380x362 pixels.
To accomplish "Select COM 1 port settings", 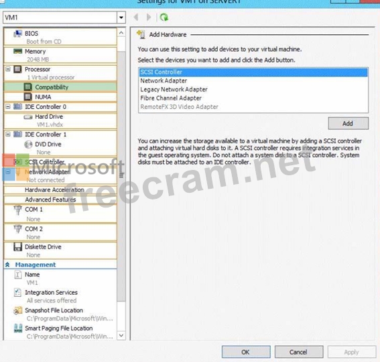I will (60, 214).
